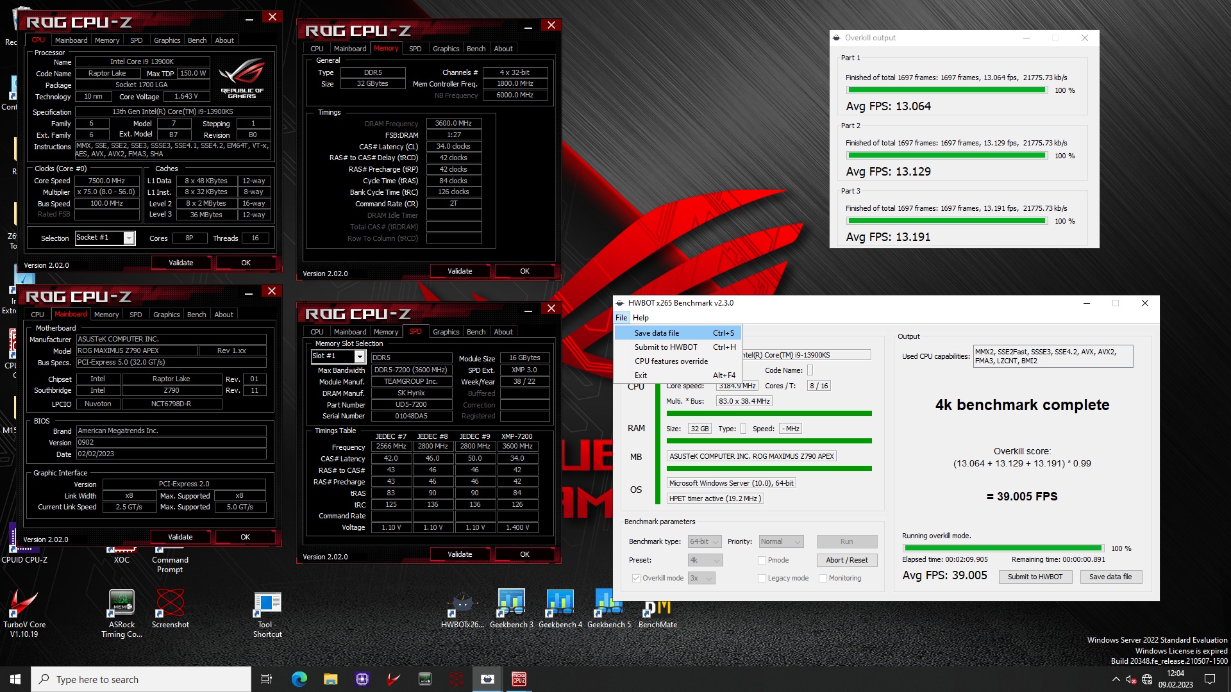Open the network tray icon
This screenshot has width=1231, height=692.
tap(1147, 679)
